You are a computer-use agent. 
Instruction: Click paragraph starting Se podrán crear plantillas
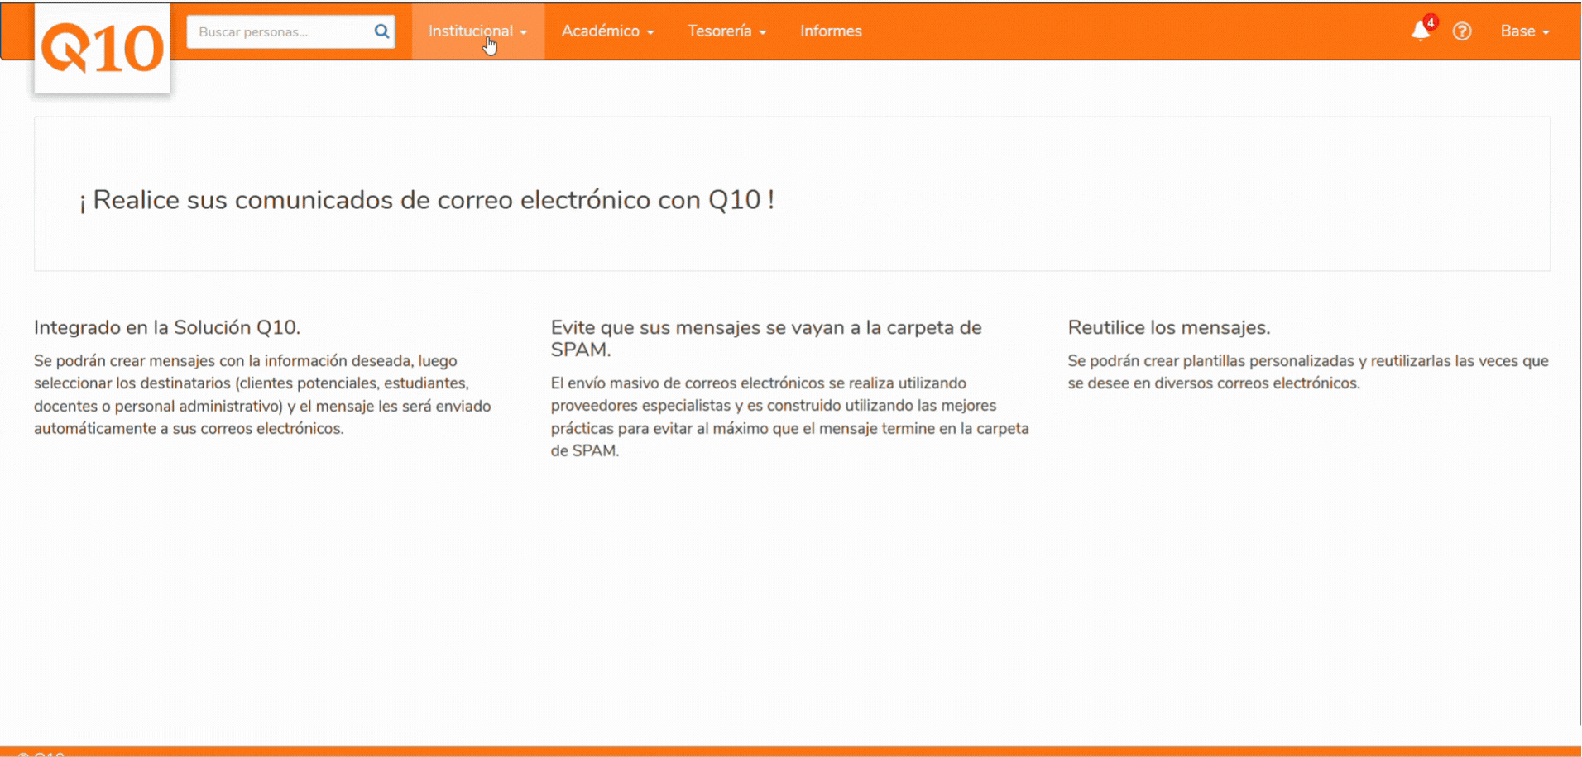point(1308,372)
